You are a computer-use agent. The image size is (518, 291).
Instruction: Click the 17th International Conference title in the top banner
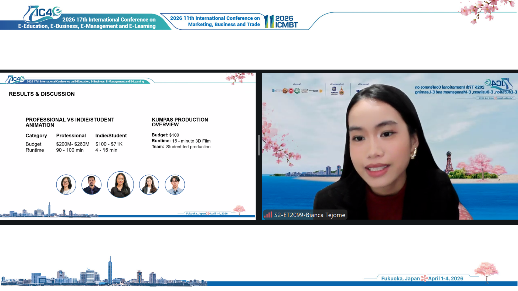pyautogui.click(x=87, y=23)
